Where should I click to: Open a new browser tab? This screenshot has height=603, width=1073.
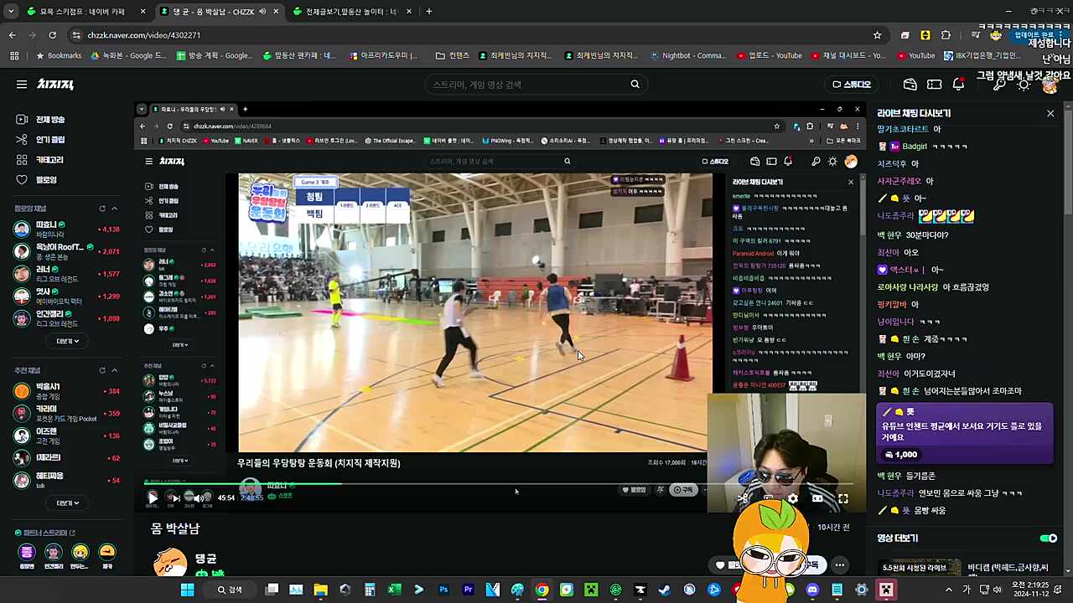(x=429, y=12)
